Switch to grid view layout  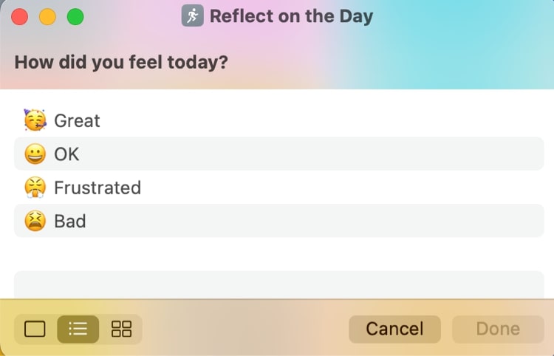pos(121,329)
